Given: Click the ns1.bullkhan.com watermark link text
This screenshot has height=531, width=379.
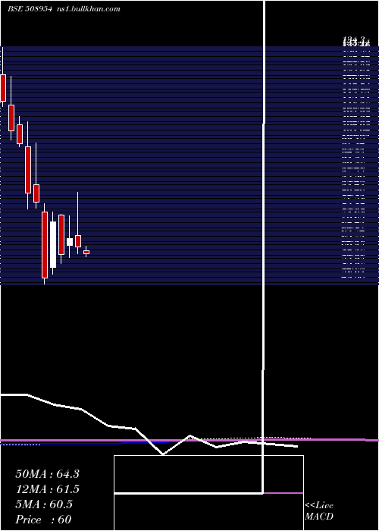Looking at the screenshot, I should point(88,9).
